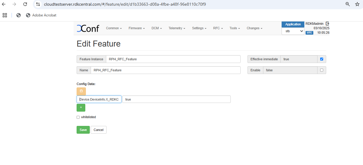Screen dimensions: 363x165
Task: Click the green plus add button
Action: (x=81, y=107)
